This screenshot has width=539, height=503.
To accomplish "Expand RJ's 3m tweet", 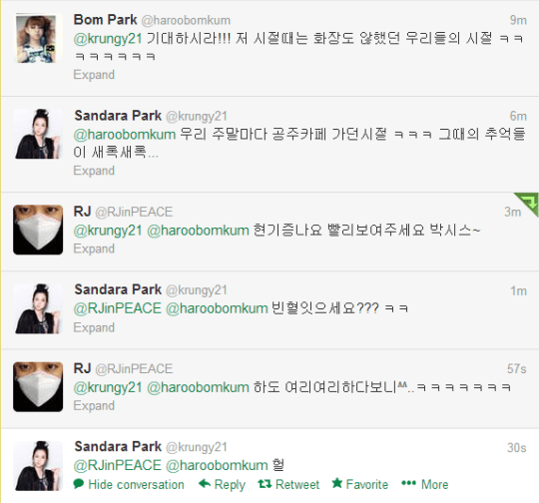I will (94, 249).
